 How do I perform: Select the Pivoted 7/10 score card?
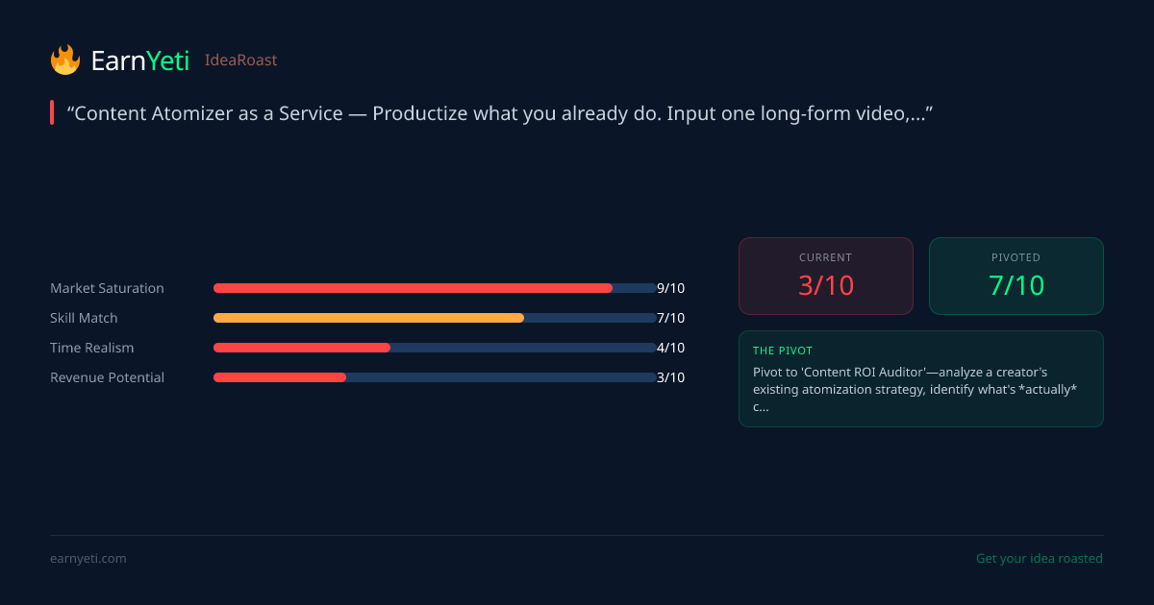tap(1016, 276)
